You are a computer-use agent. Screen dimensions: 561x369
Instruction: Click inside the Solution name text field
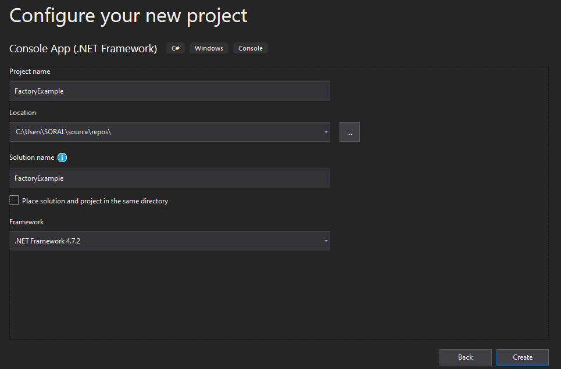pyautogui.click(x=169, y=178)
